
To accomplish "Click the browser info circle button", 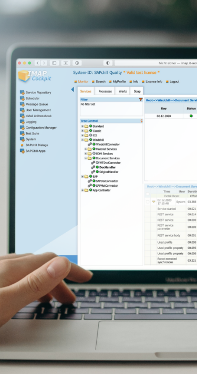I will pos(77,63).
